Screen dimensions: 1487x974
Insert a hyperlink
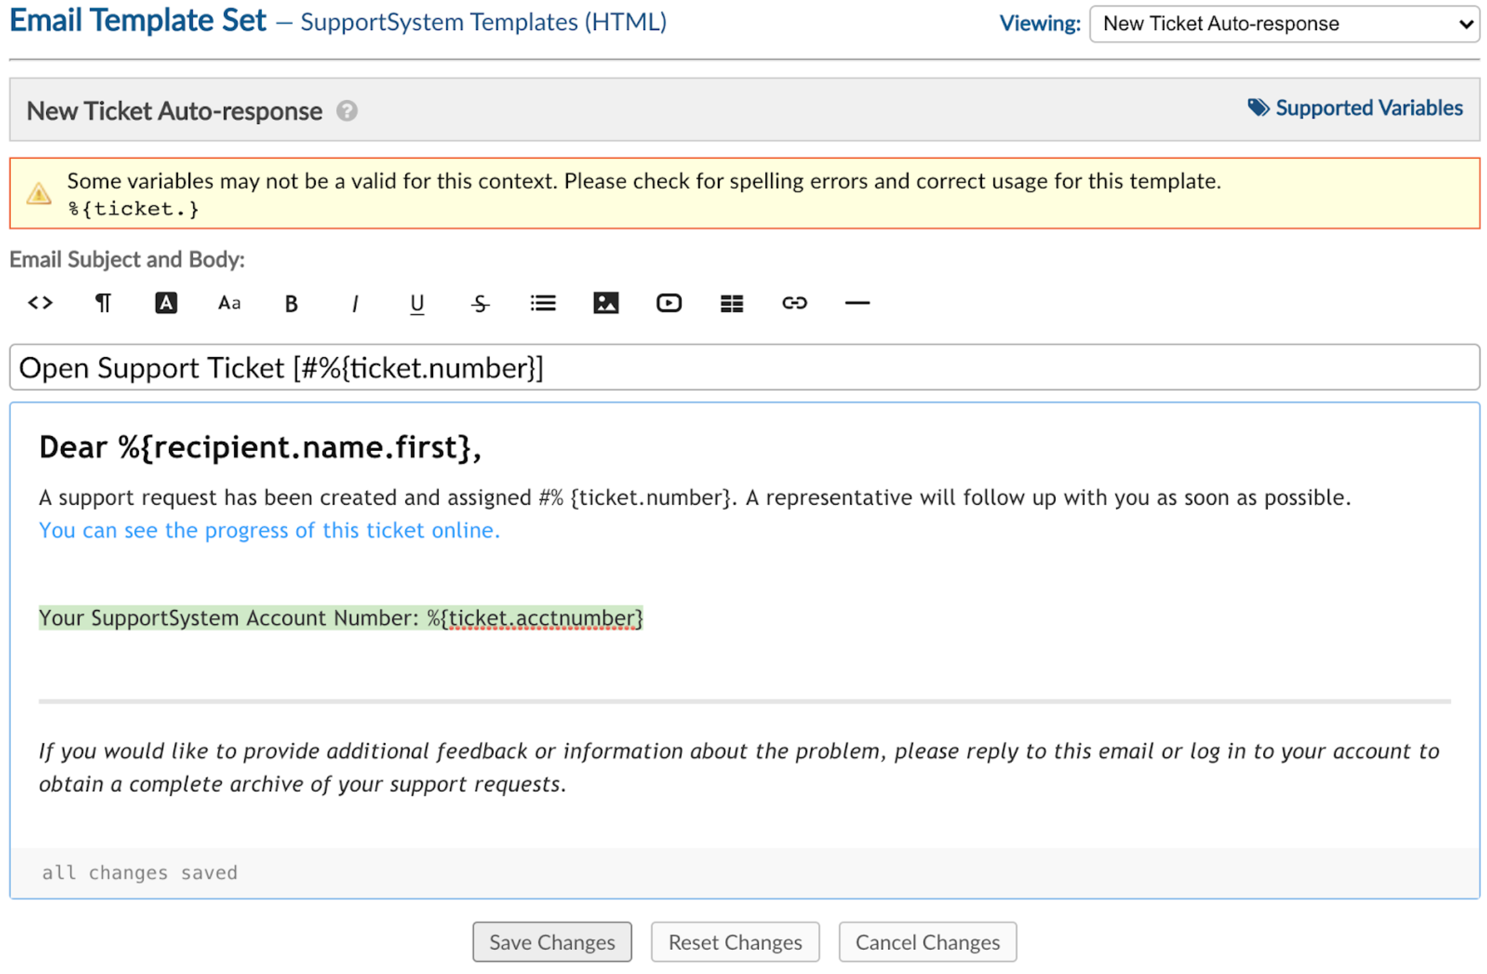795,302
